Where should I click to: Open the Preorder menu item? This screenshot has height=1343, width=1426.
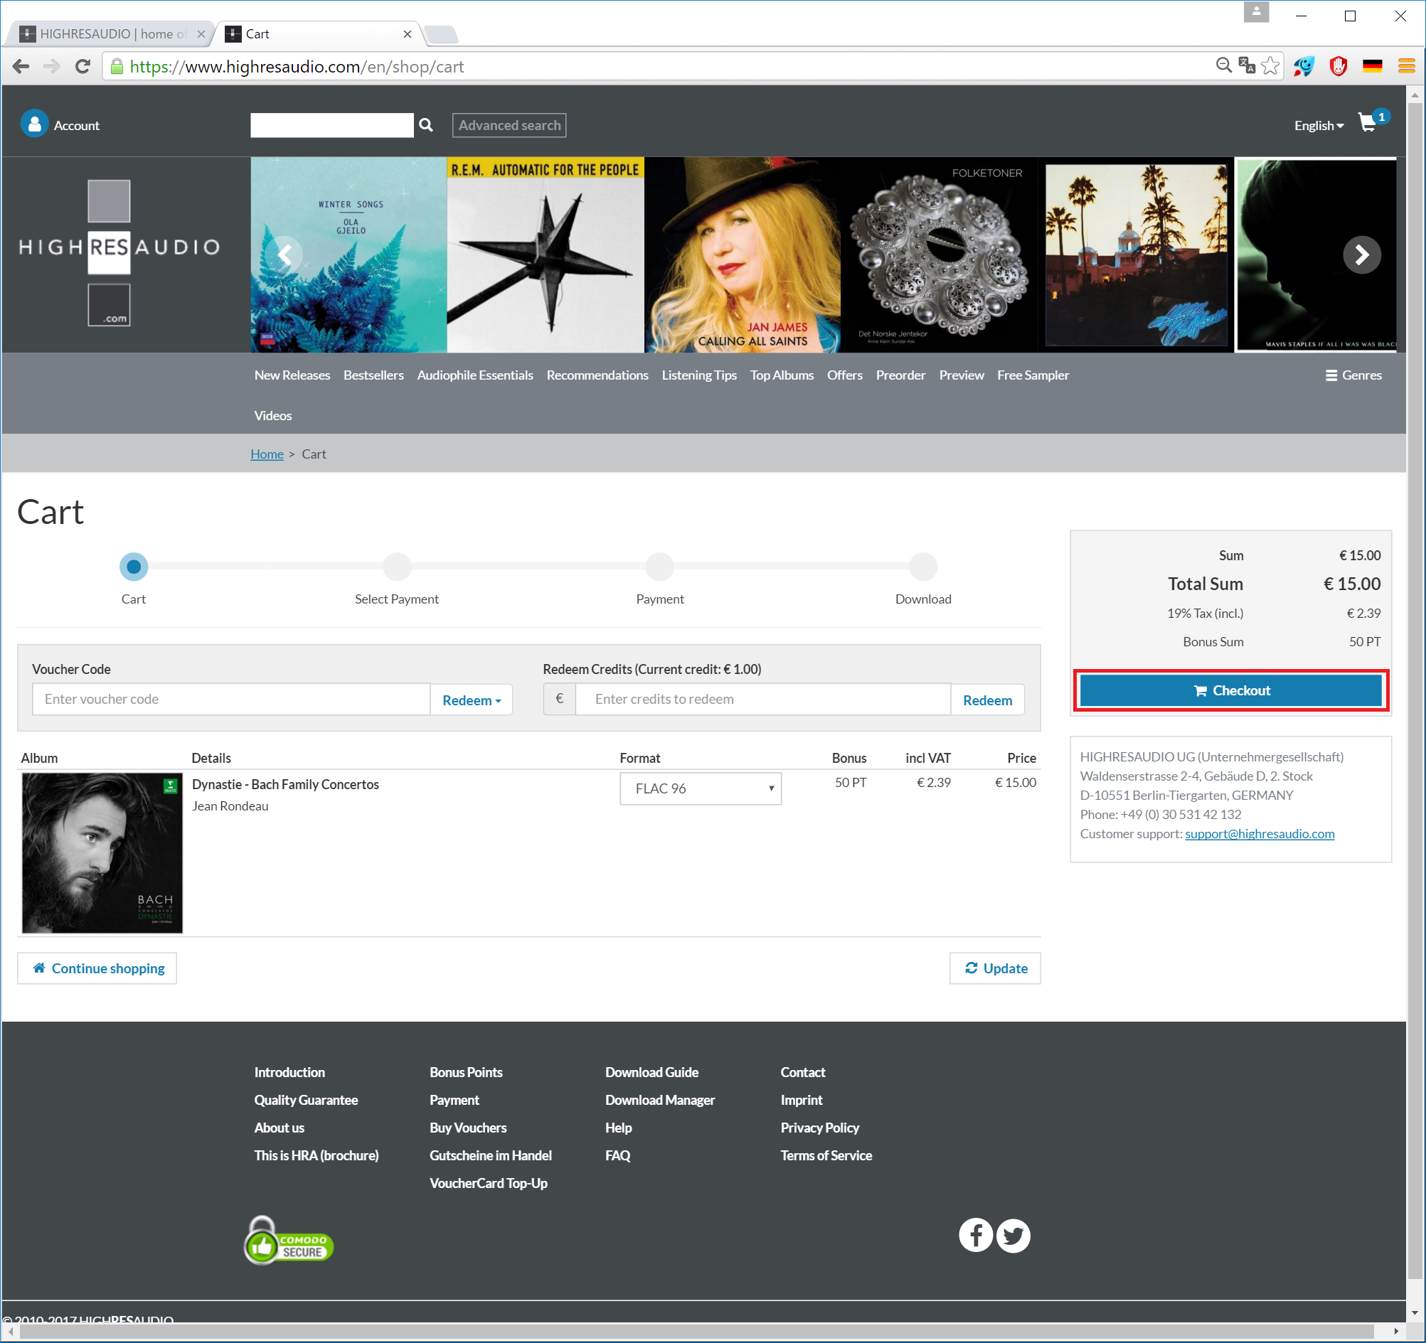[x=900, y=375]
